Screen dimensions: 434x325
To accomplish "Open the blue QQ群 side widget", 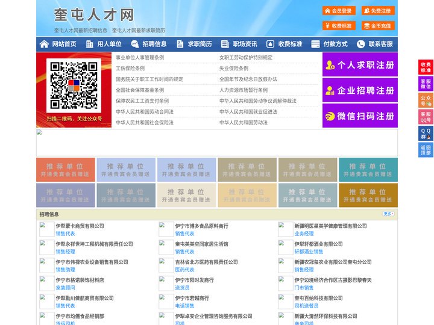I will (x=426, y=134).
